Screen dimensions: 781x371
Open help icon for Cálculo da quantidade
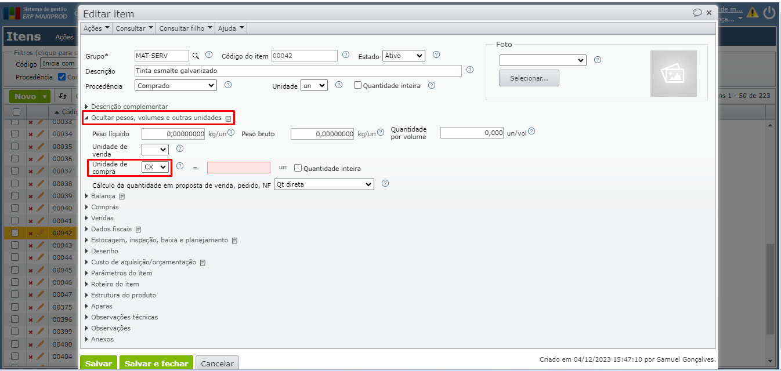click(x=385, y=183)
